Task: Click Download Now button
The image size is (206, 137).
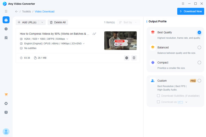Action: [191, 11]
